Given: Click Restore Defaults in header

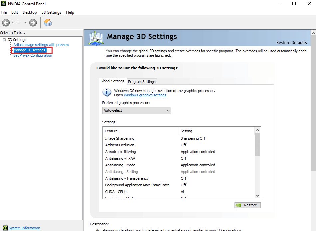Looking at the screenshot, I should tap(291, 43).
